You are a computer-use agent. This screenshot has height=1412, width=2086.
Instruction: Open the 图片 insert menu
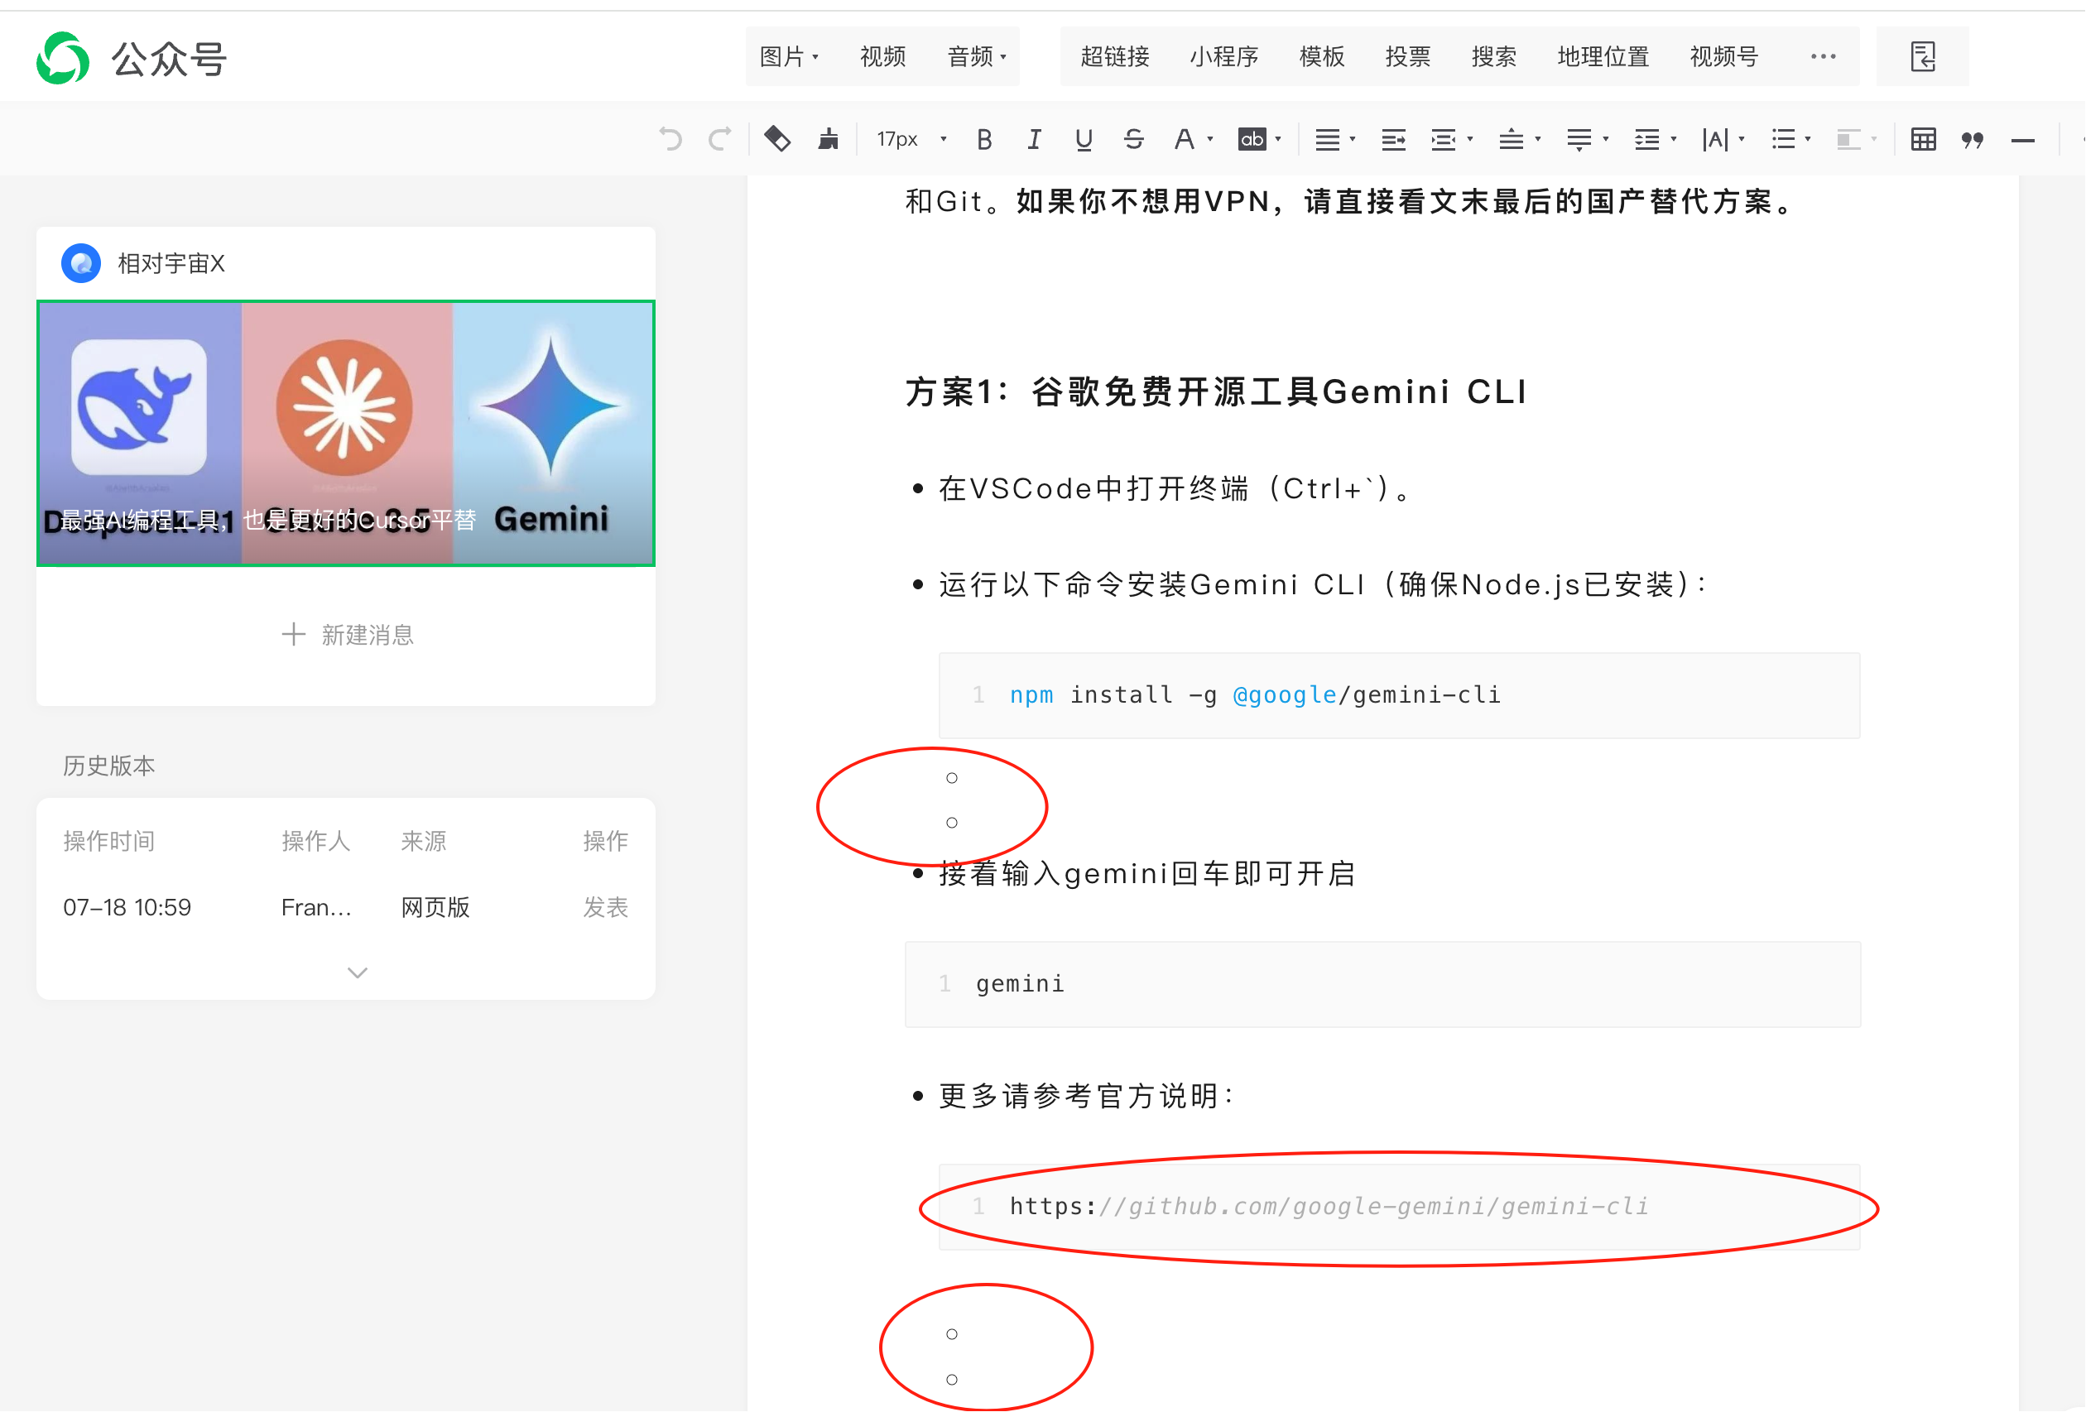point(788,56)
